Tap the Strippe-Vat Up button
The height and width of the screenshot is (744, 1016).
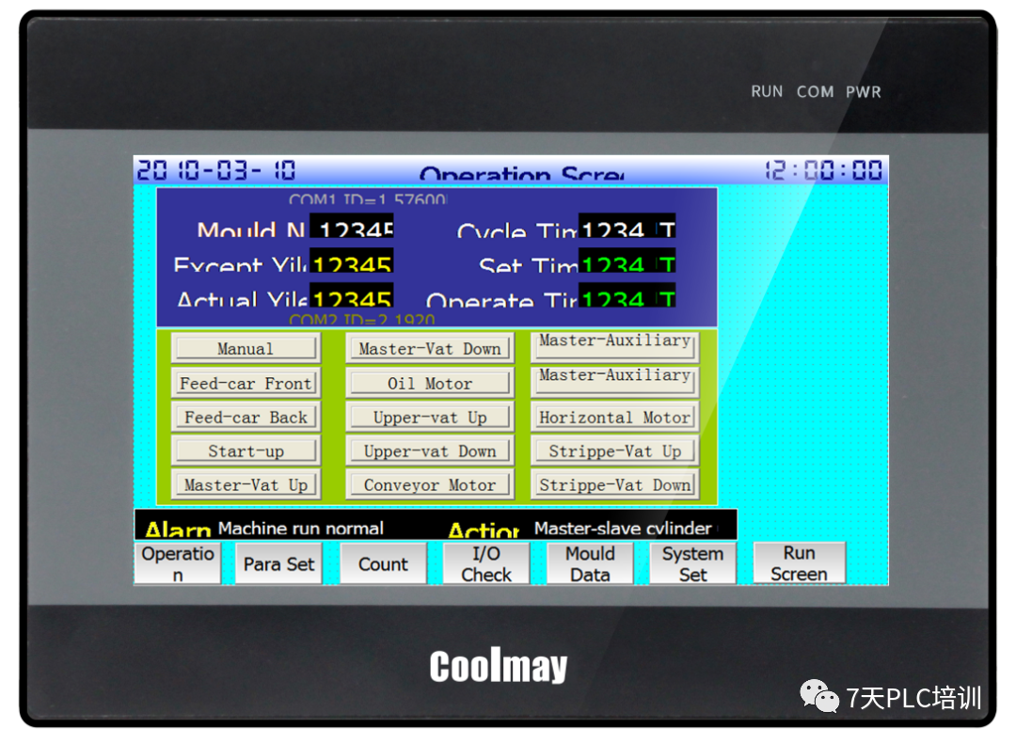(x=615, y=451)
